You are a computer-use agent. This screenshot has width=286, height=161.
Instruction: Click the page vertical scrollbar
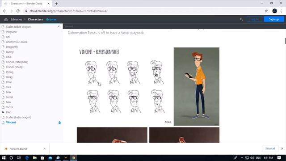pyautogui.click(x=285, y=41)
